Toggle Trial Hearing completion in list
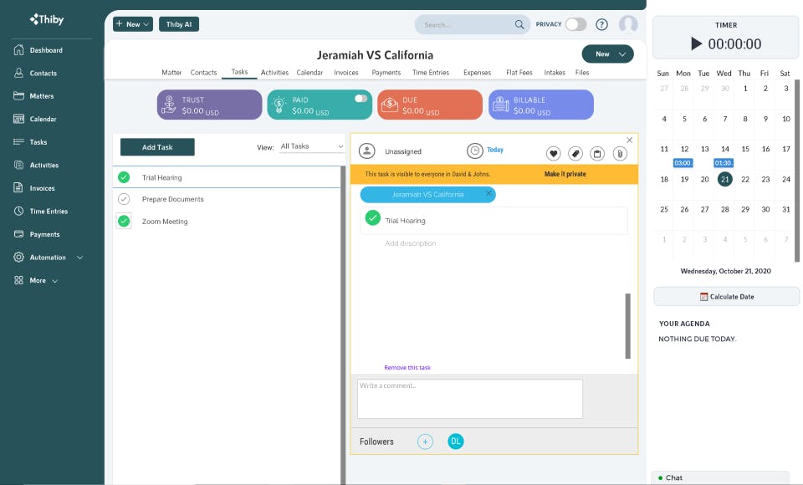Image resolution: width=803 pixels, height=485 pixels. click(x=124, y=177)
